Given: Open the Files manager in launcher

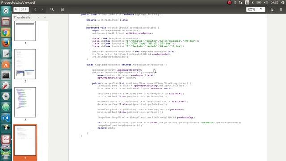Looking at the screenshot, I should pyautogui.click(x=6, y=22).
